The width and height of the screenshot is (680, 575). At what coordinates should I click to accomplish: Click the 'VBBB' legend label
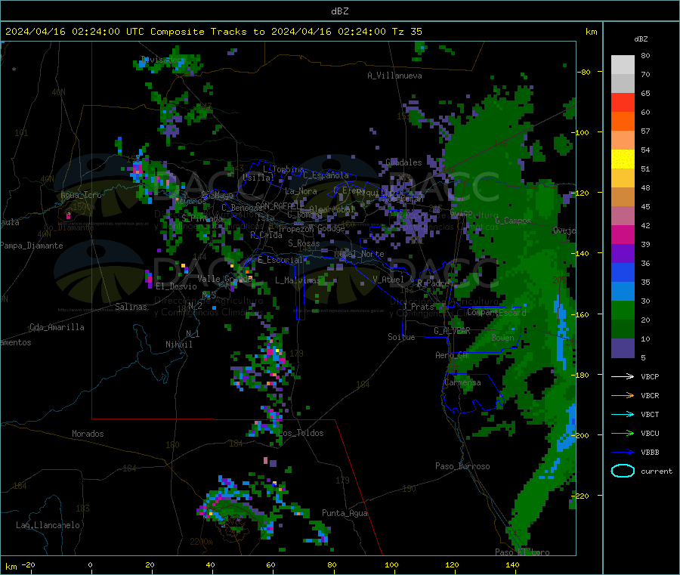(650, 453)
